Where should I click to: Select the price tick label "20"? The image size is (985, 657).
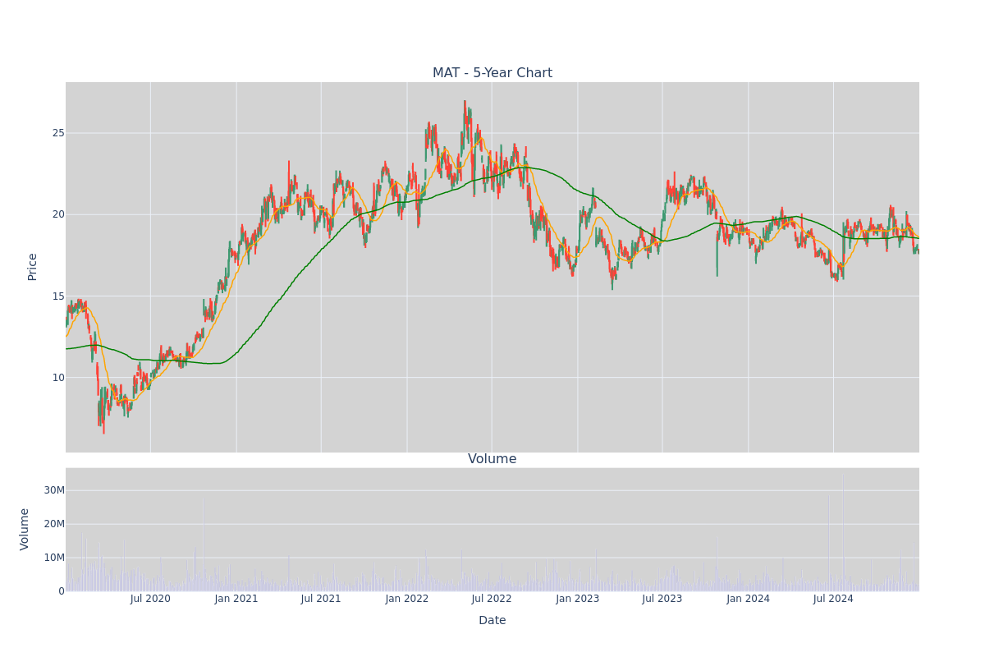(58, 214)
